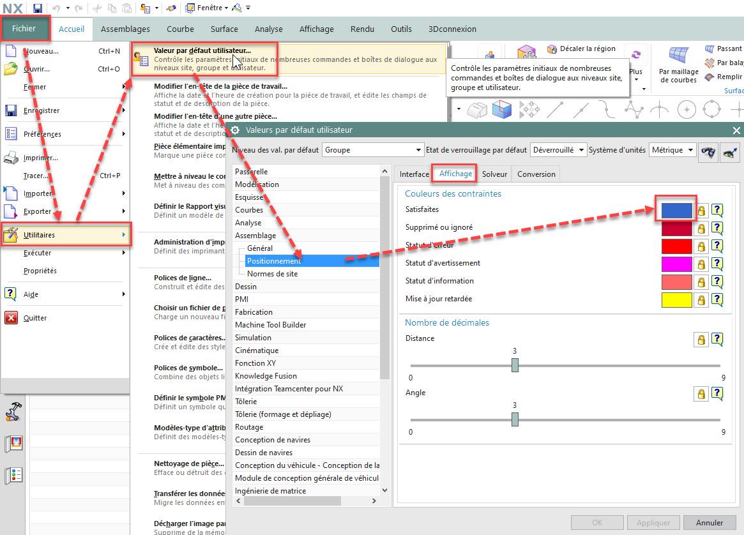Select Valeur par défaut utilisateur command
The width and height of the screenshot is (744, 535).
tap(202, 50)
